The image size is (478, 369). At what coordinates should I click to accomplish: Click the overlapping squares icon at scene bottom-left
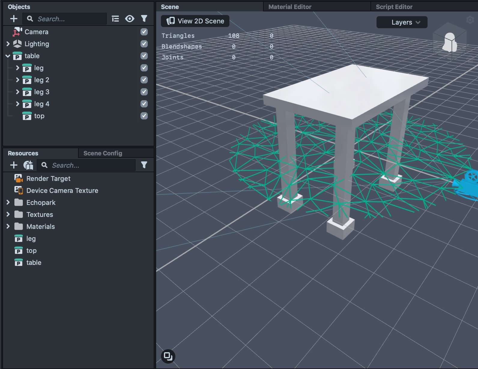pyautogui.click(x=168, y=356)
